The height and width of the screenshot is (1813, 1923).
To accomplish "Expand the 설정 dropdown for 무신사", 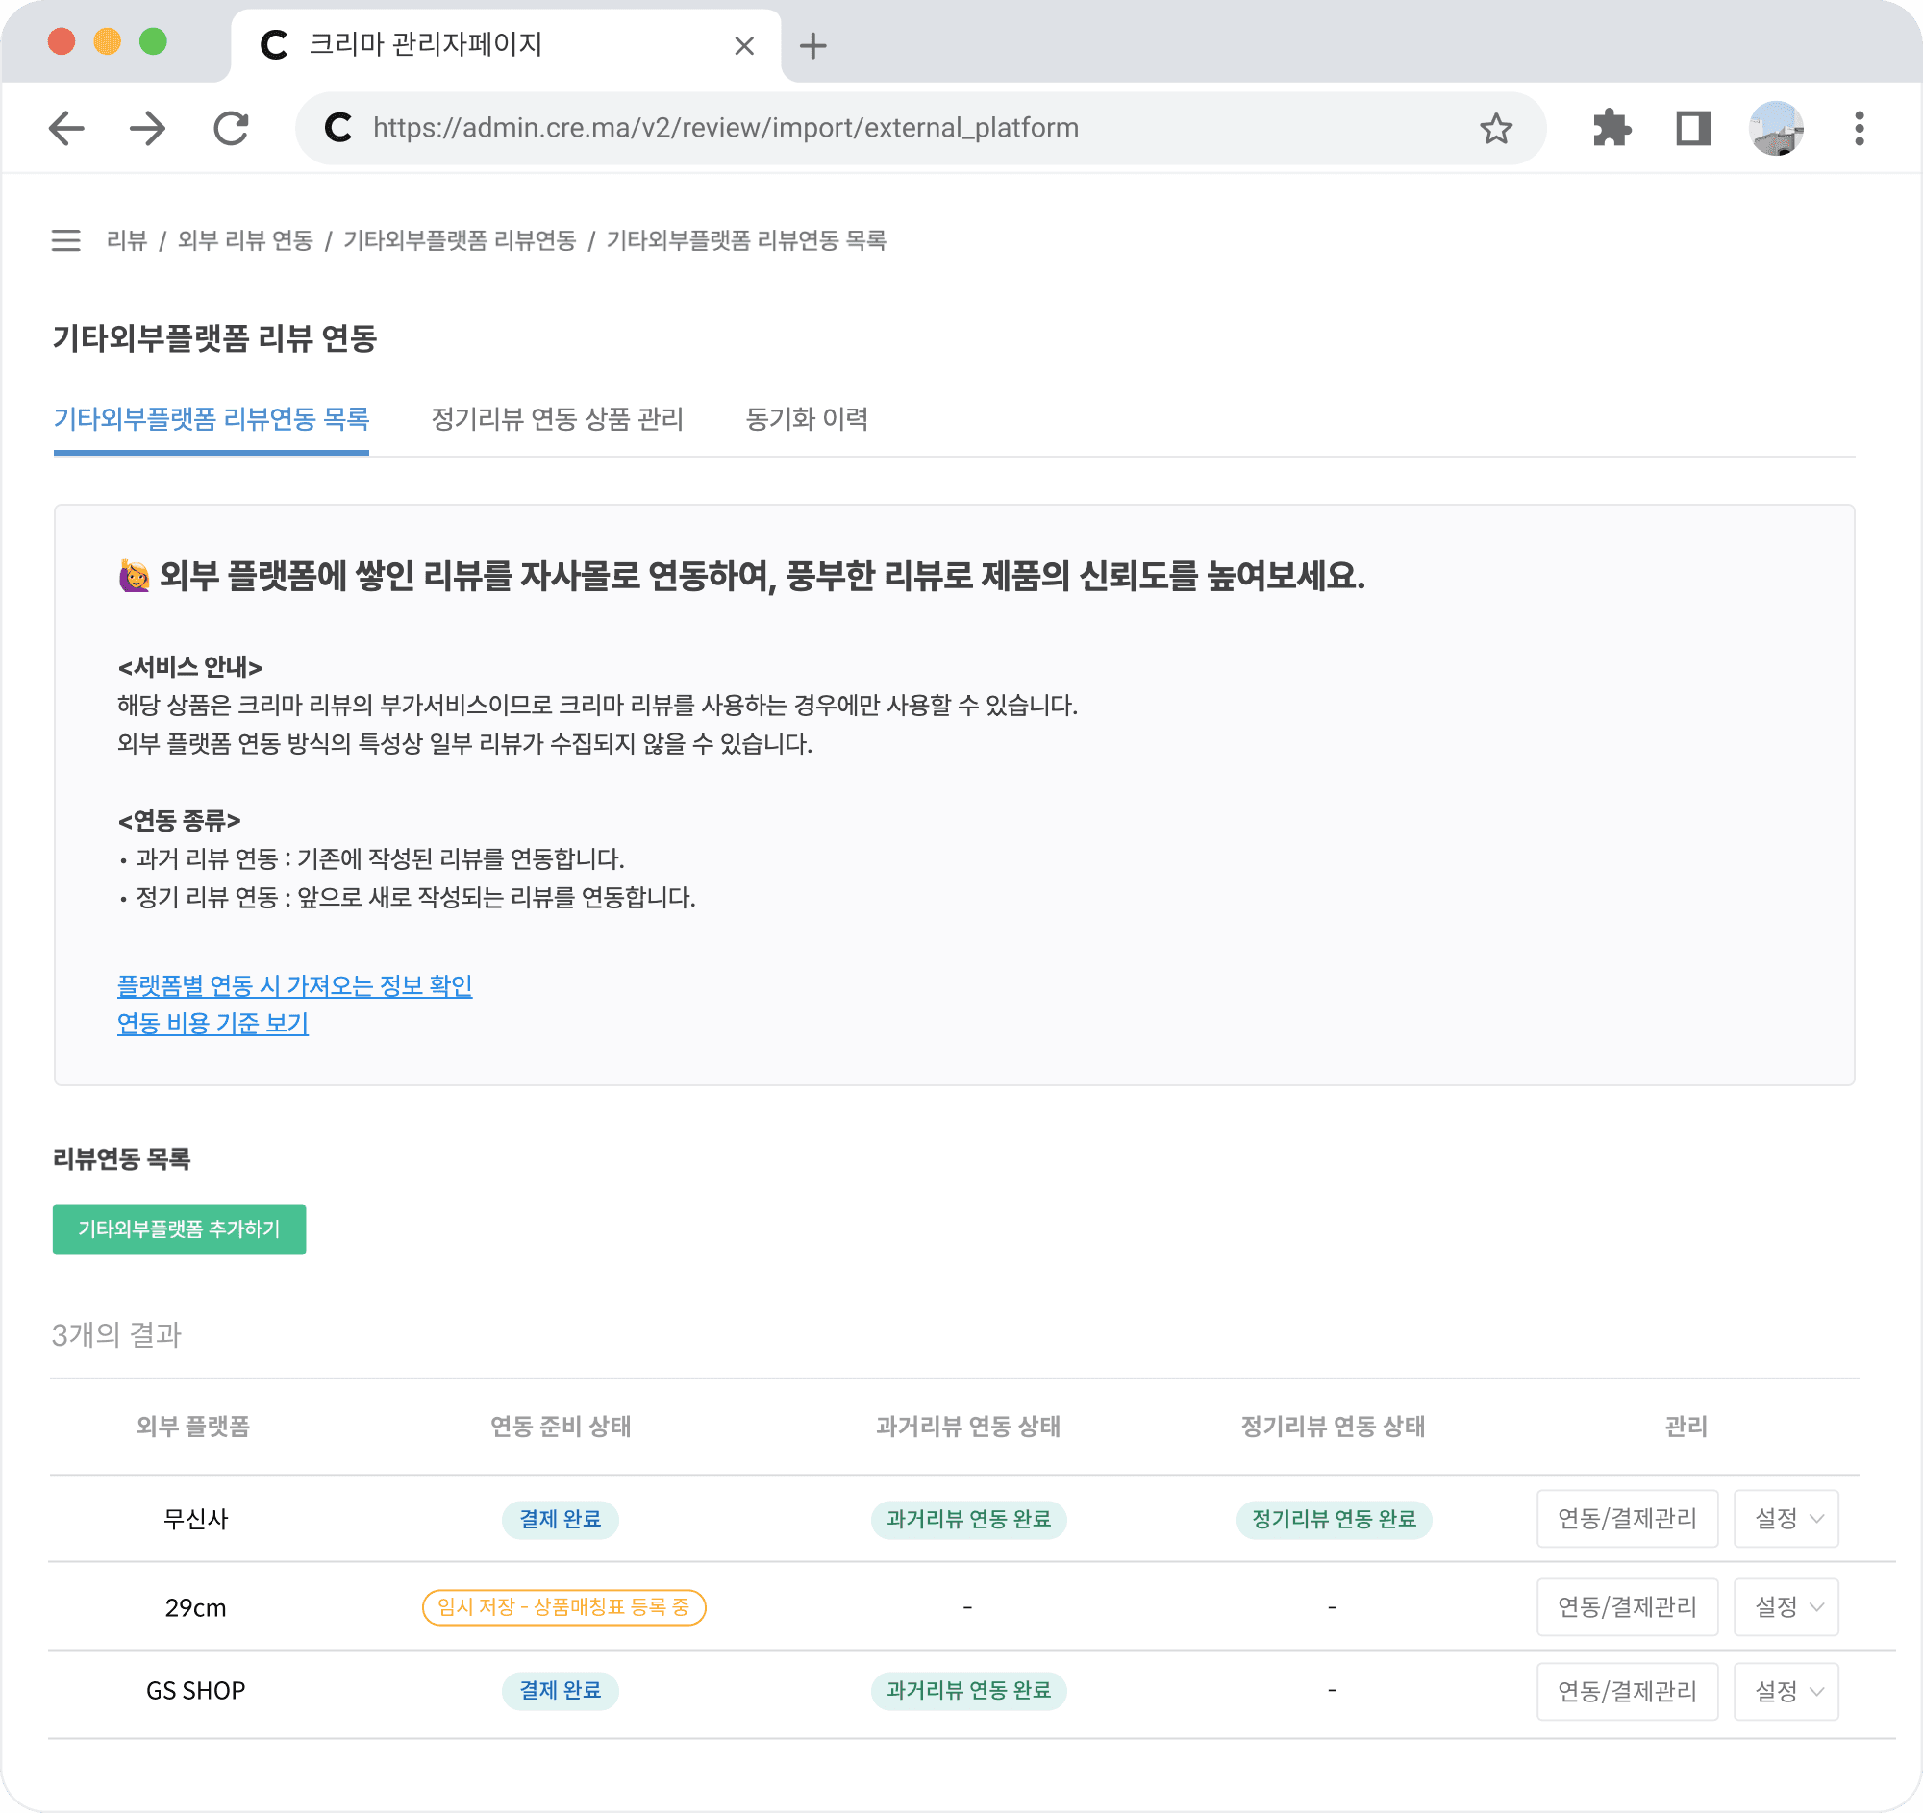I will (x=1786, y=1519).
